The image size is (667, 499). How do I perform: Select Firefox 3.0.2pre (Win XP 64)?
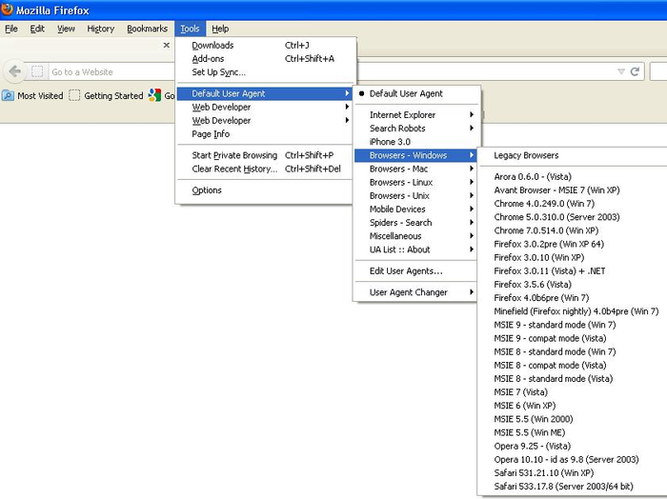[573, 244]
